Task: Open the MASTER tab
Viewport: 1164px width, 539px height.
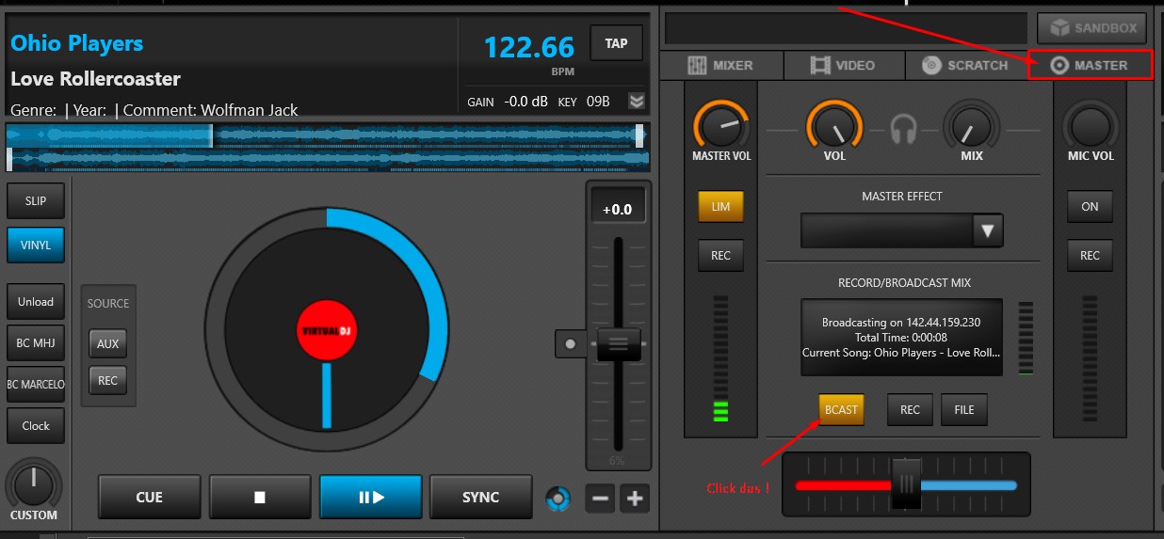Action: pos(1090,65)
